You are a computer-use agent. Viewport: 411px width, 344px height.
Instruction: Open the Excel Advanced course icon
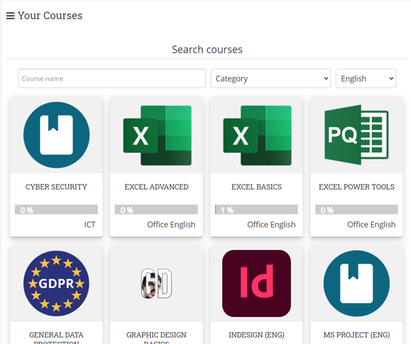pyautogui.click(x=157, y=135)
